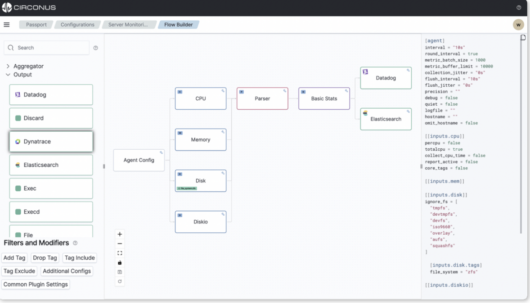This screenshot has width=530, height=303.
Task: Select the Agent Config node
Action: (x=139, y=160)
